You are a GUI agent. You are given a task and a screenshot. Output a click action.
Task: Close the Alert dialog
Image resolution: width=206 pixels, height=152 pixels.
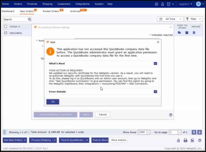tap(158, 42)
